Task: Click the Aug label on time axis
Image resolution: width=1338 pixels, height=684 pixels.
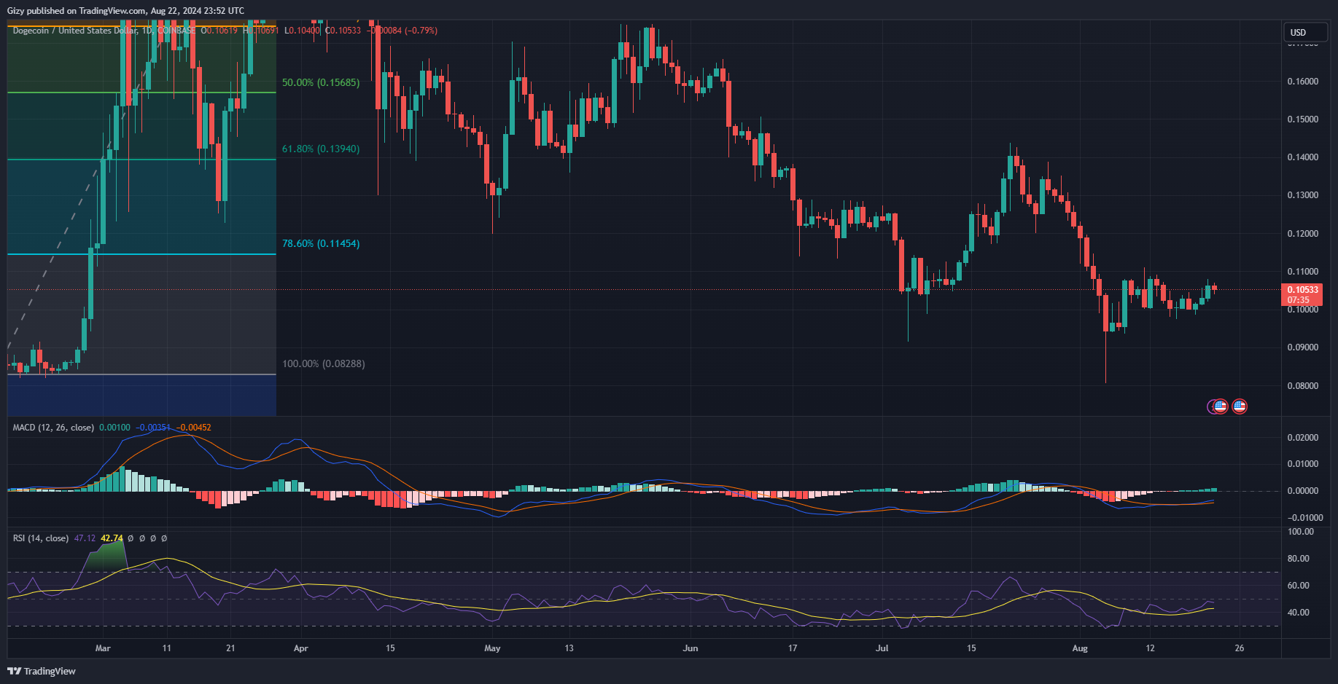Action: [1080, 648]
